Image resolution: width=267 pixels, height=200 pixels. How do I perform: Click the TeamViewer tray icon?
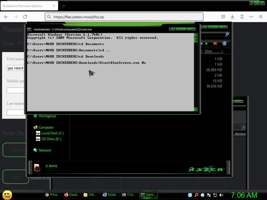190,195
